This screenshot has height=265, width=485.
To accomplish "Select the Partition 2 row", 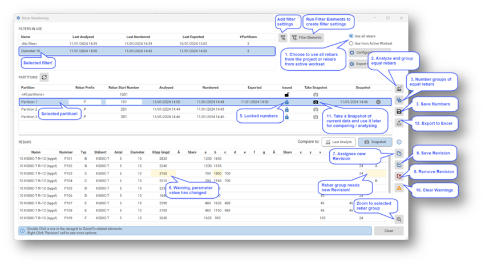I will [205, 109].
